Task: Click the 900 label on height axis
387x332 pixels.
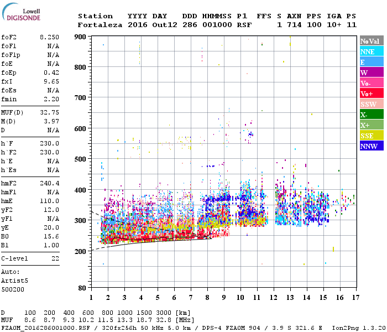Action: [x=80, y=37]
